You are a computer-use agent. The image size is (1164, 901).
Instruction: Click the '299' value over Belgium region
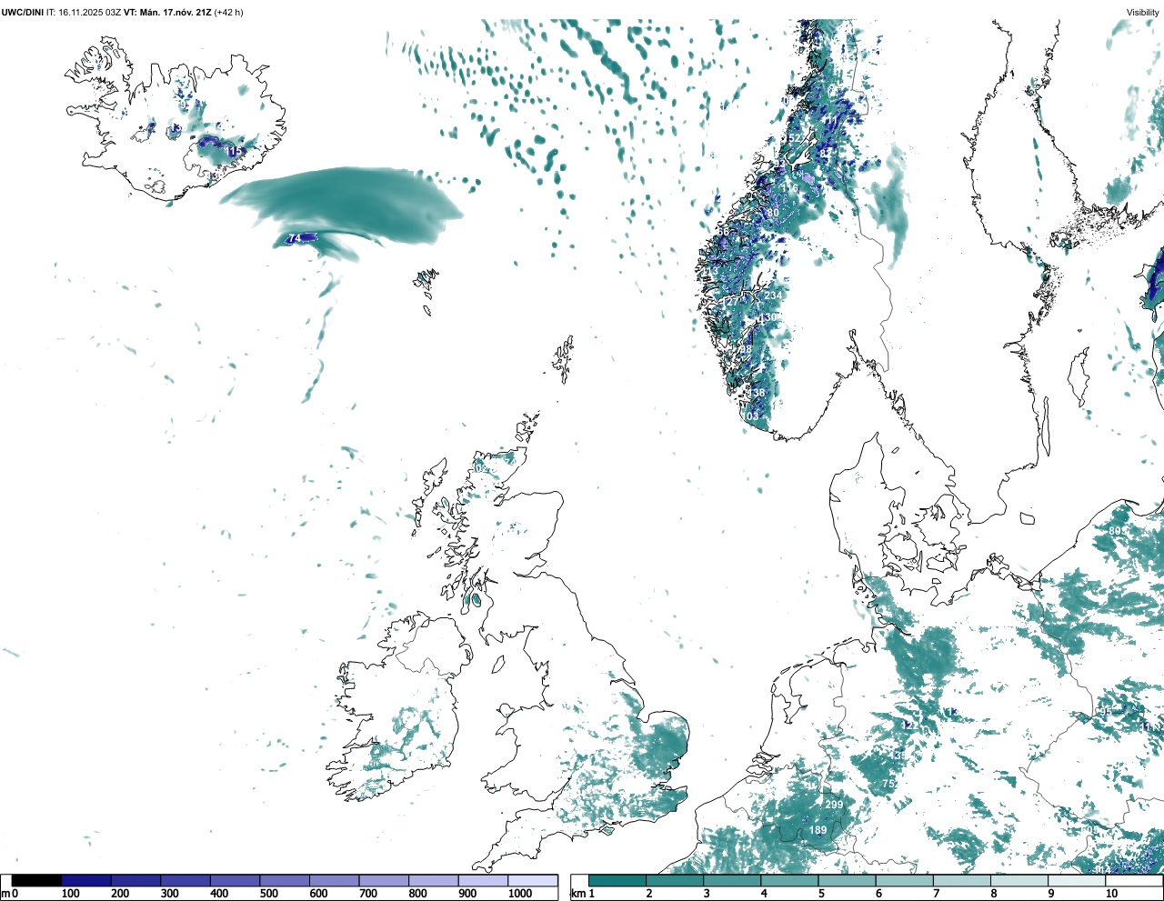[834, 805]
